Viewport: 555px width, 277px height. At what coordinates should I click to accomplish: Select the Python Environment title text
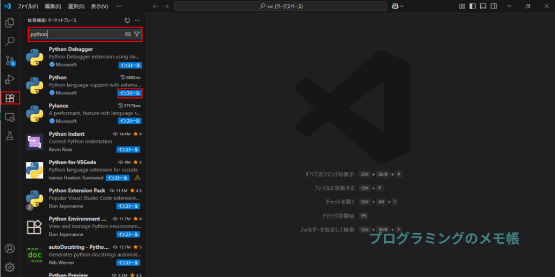[x=78, y=219]
